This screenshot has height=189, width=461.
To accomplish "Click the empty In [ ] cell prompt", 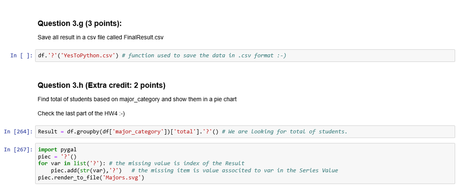I will (x=21, y=56).
